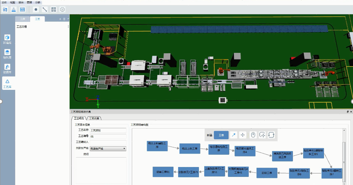Switch to the 工艺仿真 tab
353x185 pixels.
pos(94,118)
